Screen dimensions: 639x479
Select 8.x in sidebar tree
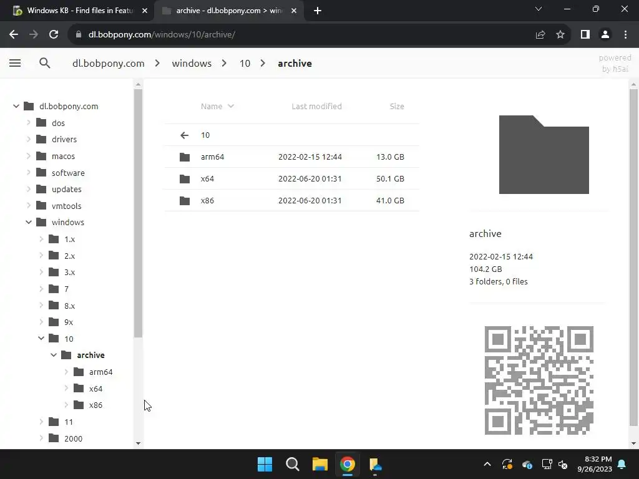pos(70,306)
